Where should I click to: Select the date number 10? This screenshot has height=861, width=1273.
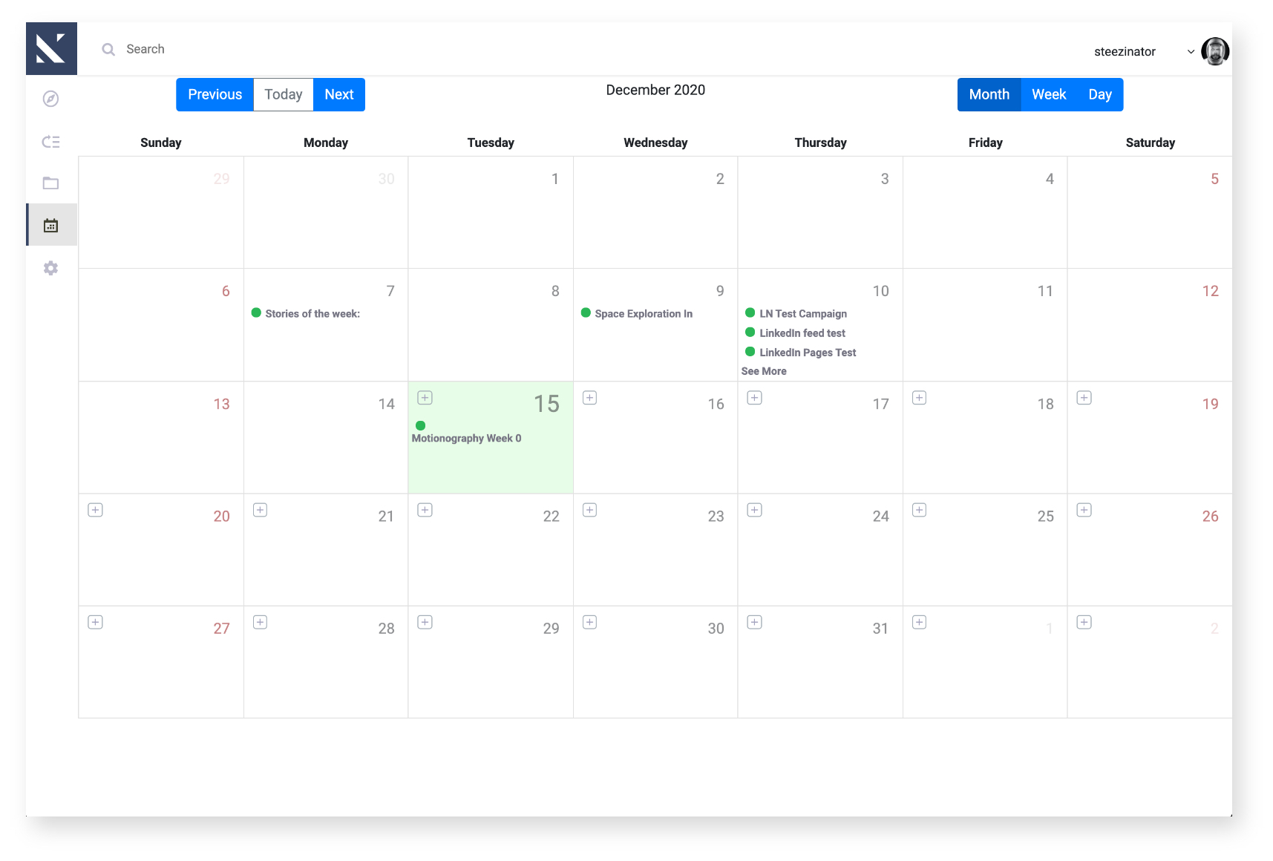881,291
